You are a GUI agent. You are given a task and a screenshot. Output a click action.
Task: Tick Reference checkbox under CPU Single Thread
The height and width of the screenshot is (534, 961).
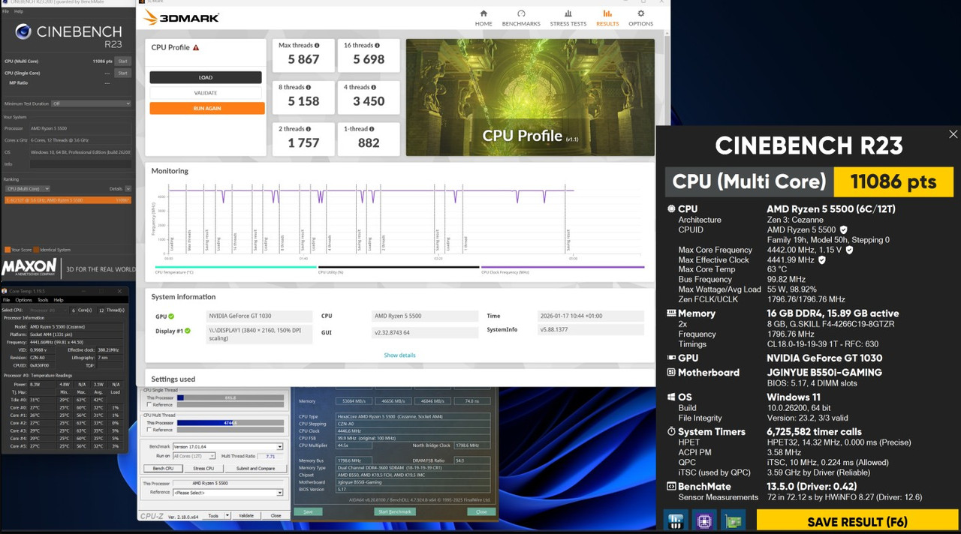pos(149,405)
